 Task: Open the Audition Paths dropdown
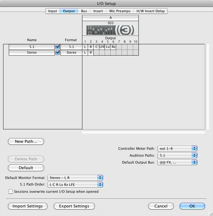pos(177,155)
